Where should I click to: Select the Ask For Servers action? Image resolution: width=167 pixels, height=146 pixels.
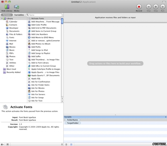[x=44, y=95]
